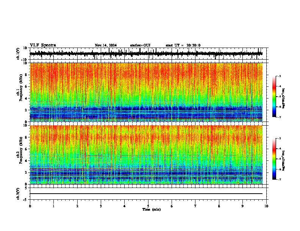Click the ch.1 waveform trace
Viewport: 300px width, 231px height.
coord(146,54)
